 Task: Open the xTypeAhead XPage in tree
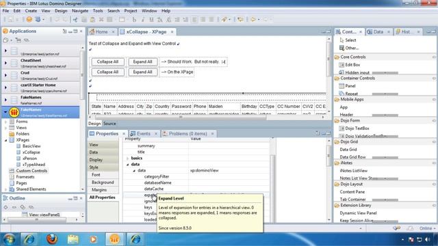[x=34, y=165]
